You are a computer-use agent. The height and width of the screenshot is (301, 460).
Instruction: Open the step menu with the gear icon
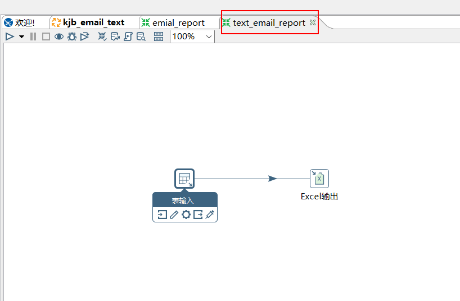click(186, 215)
